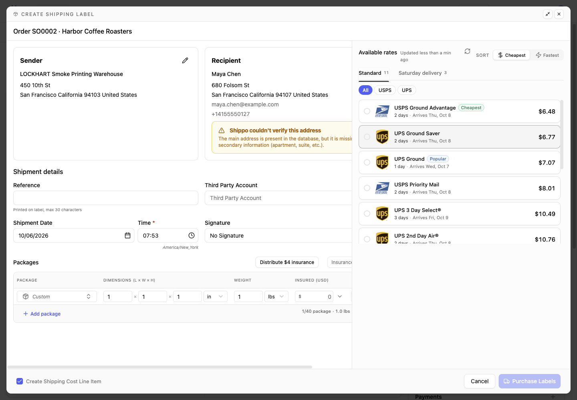Close the Create Shipping Label dialog
Image resolution: width=577 pixels, height=400 pixels.
coord(559,14)
